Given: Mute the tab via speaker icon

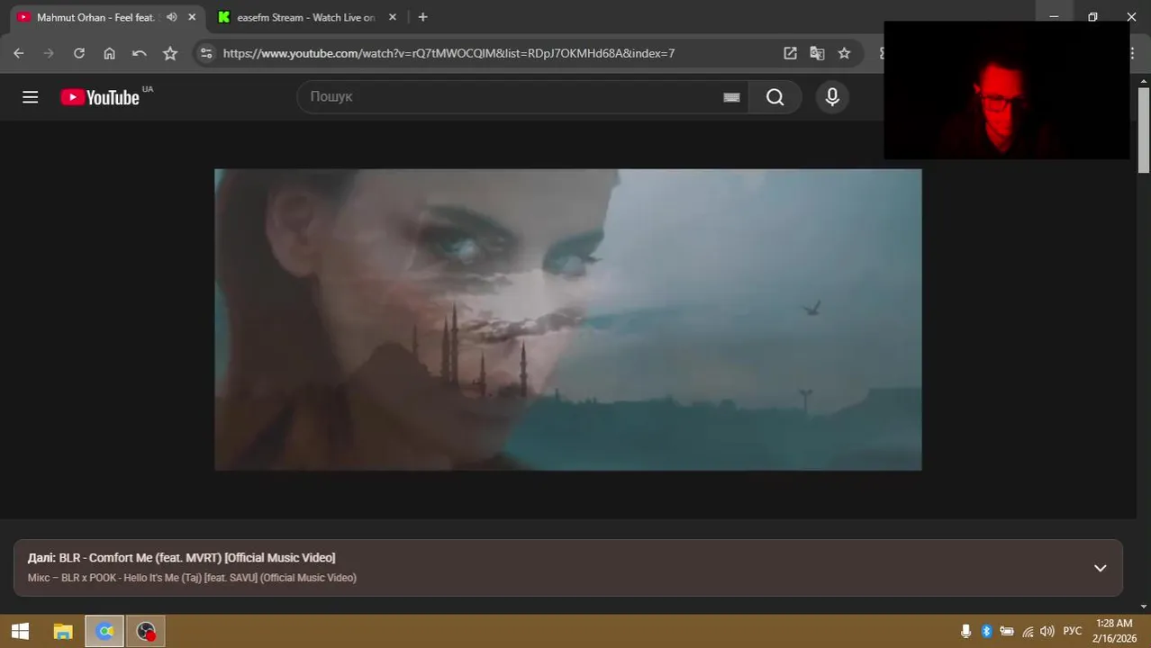Looking at the screenshot, I should tap(172, 17).
